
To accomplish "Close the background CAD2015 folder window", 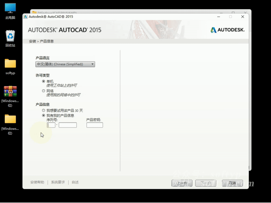I will 245,13.
